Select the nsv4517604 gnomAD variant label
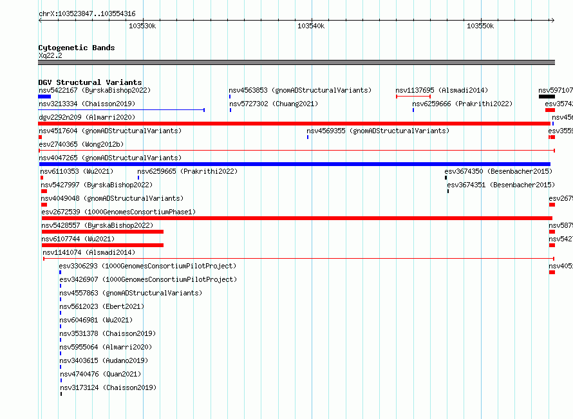Screen dimensions: 573x419 pyautogui.click(x=110, y=131)
